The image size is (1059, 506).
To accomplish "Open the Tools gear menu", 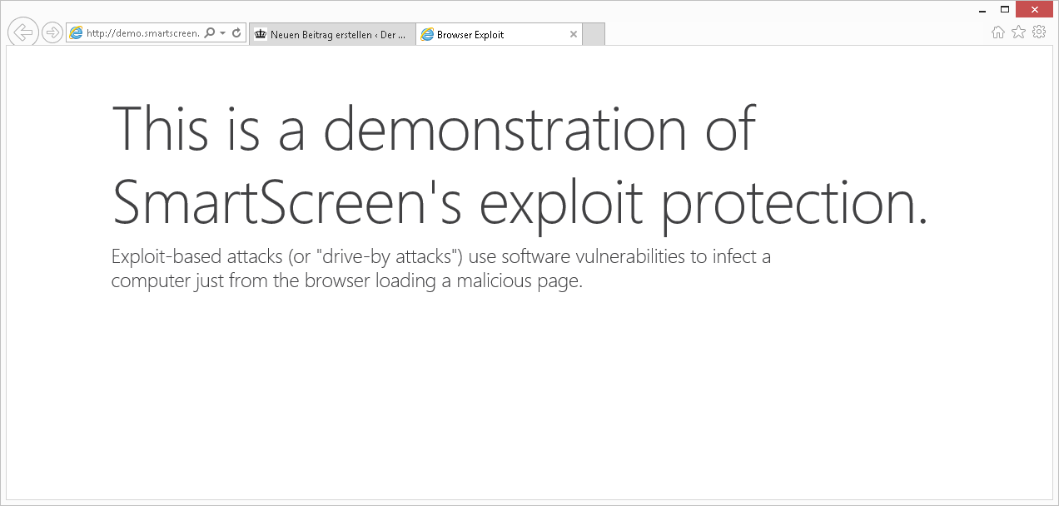I will click(x=1039, y=32).
